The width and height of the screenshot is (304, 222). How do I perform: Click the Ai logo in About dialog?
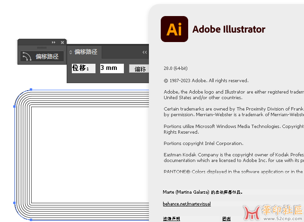click(x=174, y=29)
